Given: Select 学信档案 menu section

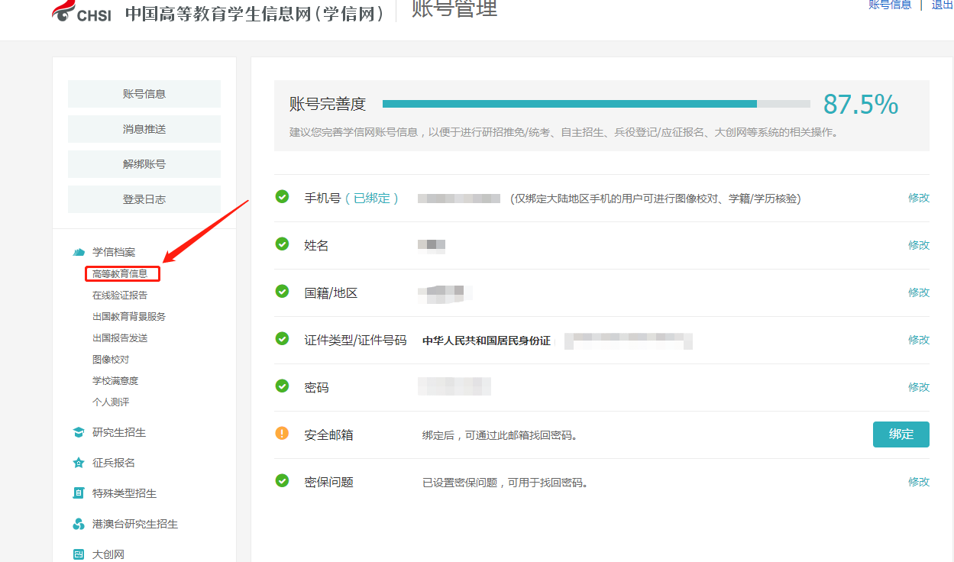Looking at the screenshot, I should (x=114, y=252).
